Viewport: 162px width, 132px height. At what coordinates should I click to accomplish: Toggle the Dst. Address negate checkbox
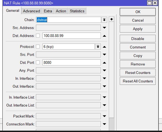pos(38,36)
